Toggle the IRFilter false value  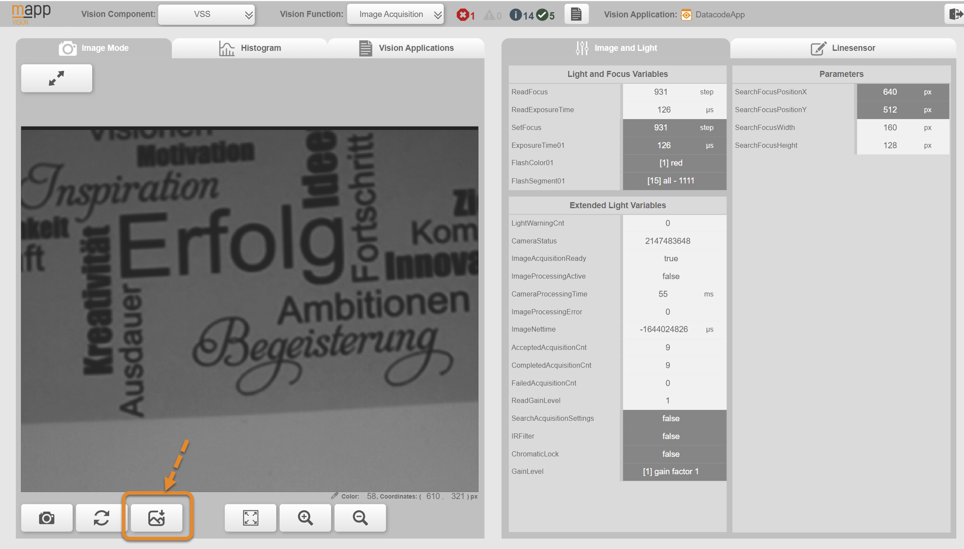674,436
